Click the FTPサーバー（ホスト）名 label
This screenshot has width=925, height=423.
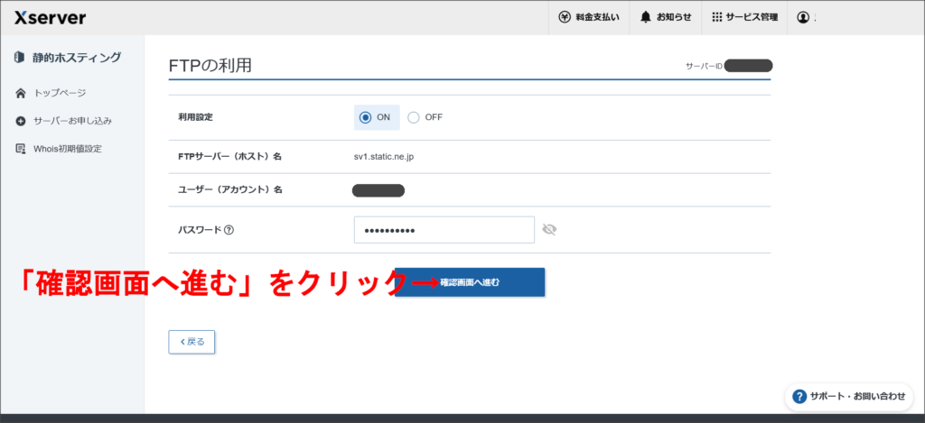[229, 157]
